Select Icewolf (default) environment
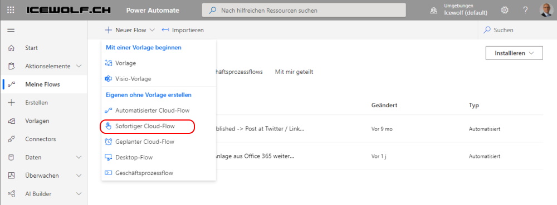The height and width of the screenshot is (205, 557). 466,13
